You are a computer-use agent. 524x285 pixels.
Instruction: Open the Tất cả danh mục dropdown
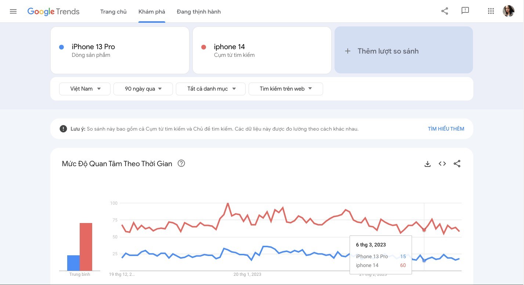211,89
